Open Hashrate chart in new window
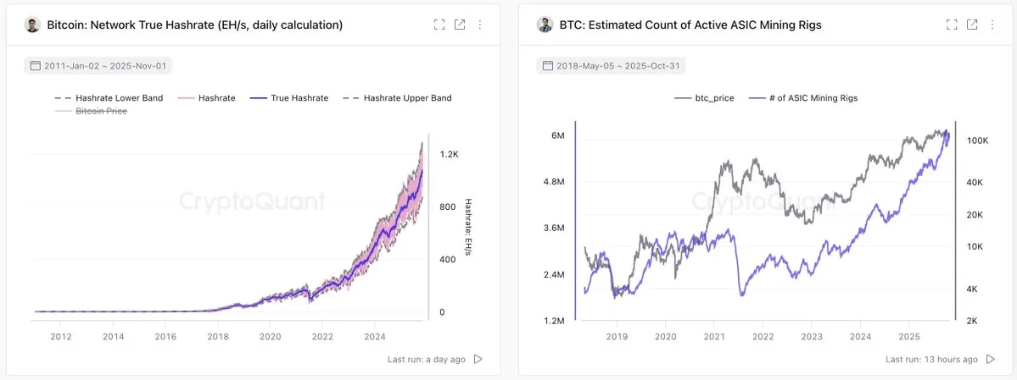This screenshot has height=380, width=1017. 460,25
